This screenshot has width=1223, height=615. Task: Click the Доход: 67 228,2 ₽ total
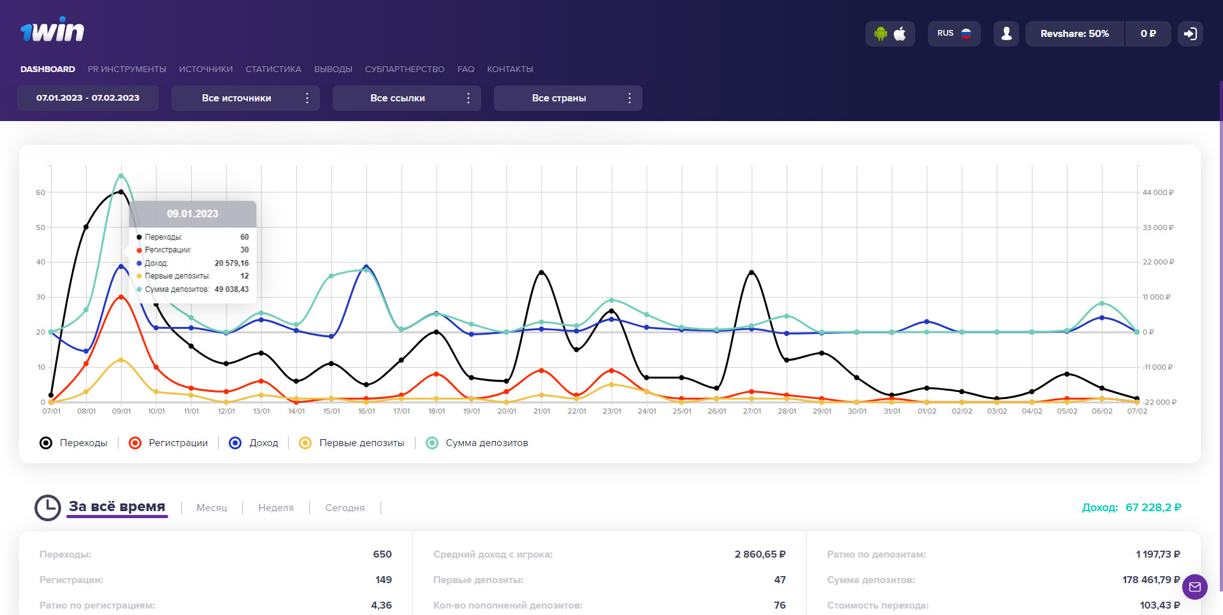click(x=1131, y=508)
